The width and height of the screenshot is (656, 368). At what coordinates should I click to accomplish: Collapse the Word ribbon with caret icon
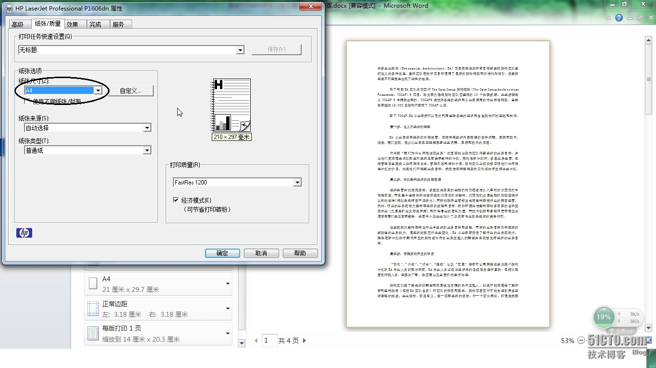(609, 18)
